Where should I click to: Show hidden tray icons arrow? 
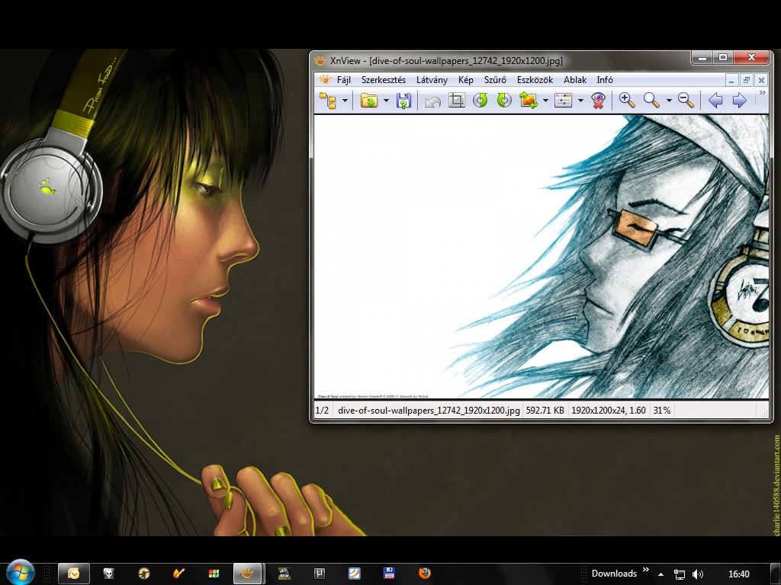(x=660, y=574)
